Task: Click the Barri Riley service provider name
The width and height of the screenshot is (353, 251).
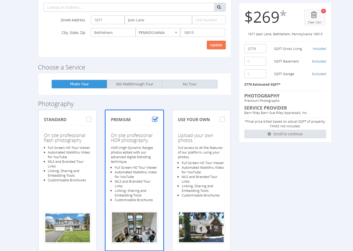Action: coord(276,113)
